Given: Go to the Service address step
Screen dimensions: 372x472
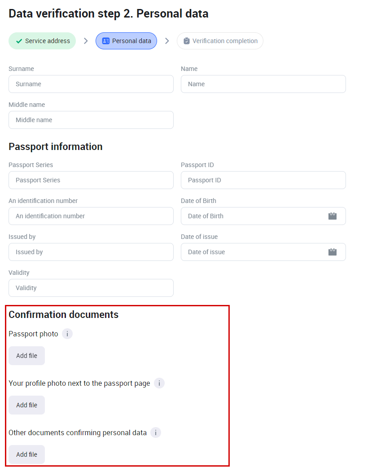Looking at the screenshot, I should pyautogui.click(x=42, y=41).
